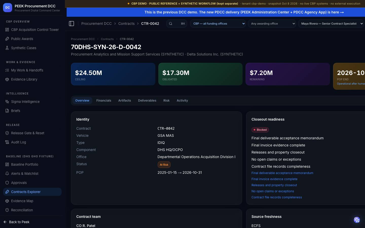Switch to the Financials tab

(x=104, y=101)
